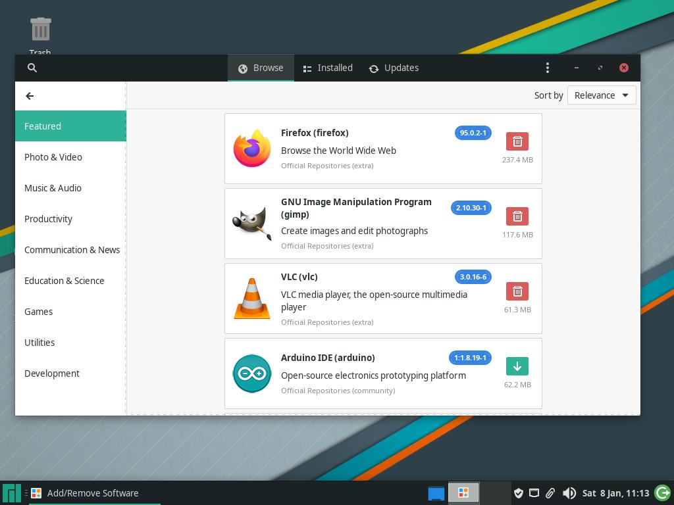Select the Development category

point(70,373)
